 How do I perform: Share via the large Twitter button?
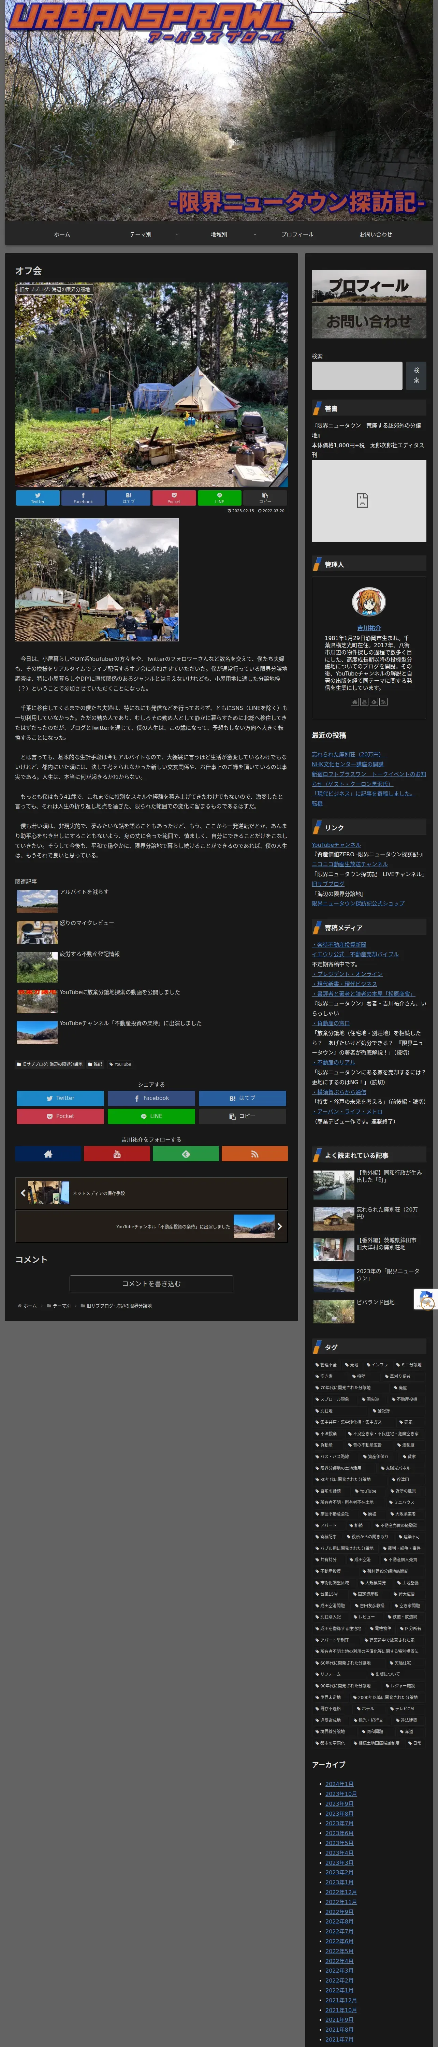coord(60,1098)
